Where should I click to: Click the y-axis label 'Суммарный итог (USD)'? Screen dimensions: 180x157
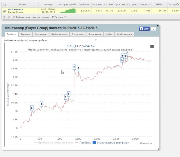8,94
